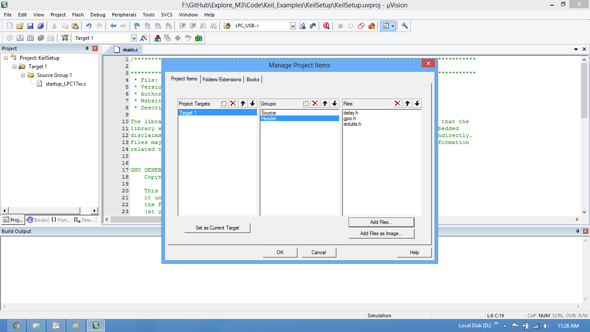Switch to the Folders/Extensions tab

(x=222, y=80)
